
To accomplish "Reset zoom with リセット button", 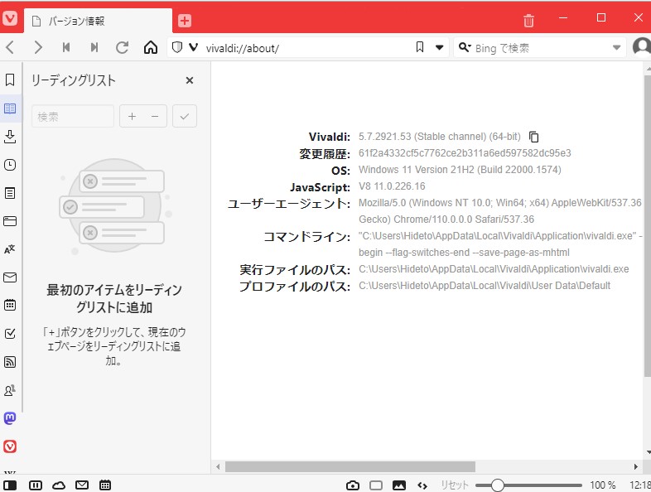I will [x=454, y=485].
